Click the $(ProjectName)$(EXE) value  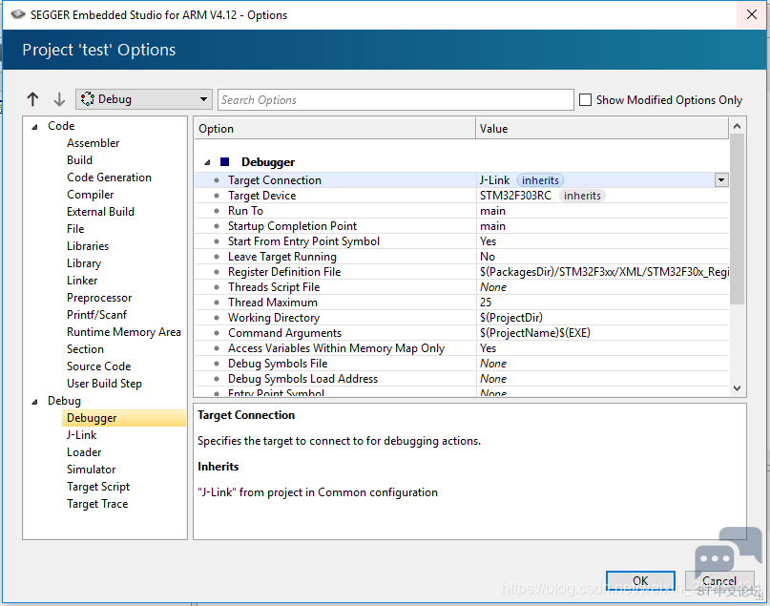pos(535,333)
